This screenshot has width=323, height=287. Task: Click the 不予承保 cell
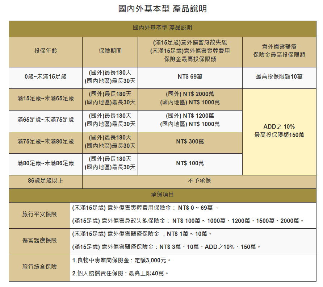(199, 181)
